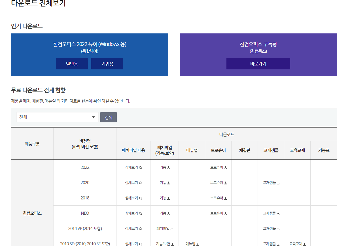Click the 다운로드 table group header
350x247 pixels.
point(227,135)
